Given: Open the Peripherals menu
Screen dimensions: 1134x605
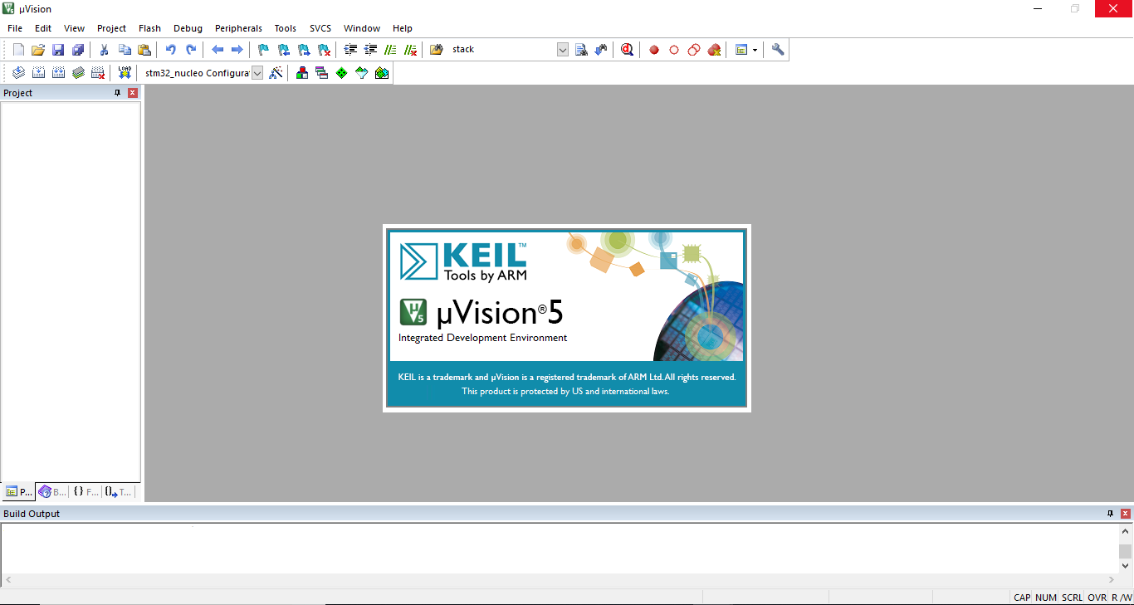Looking at the screenshot, I should click(238, 27).
